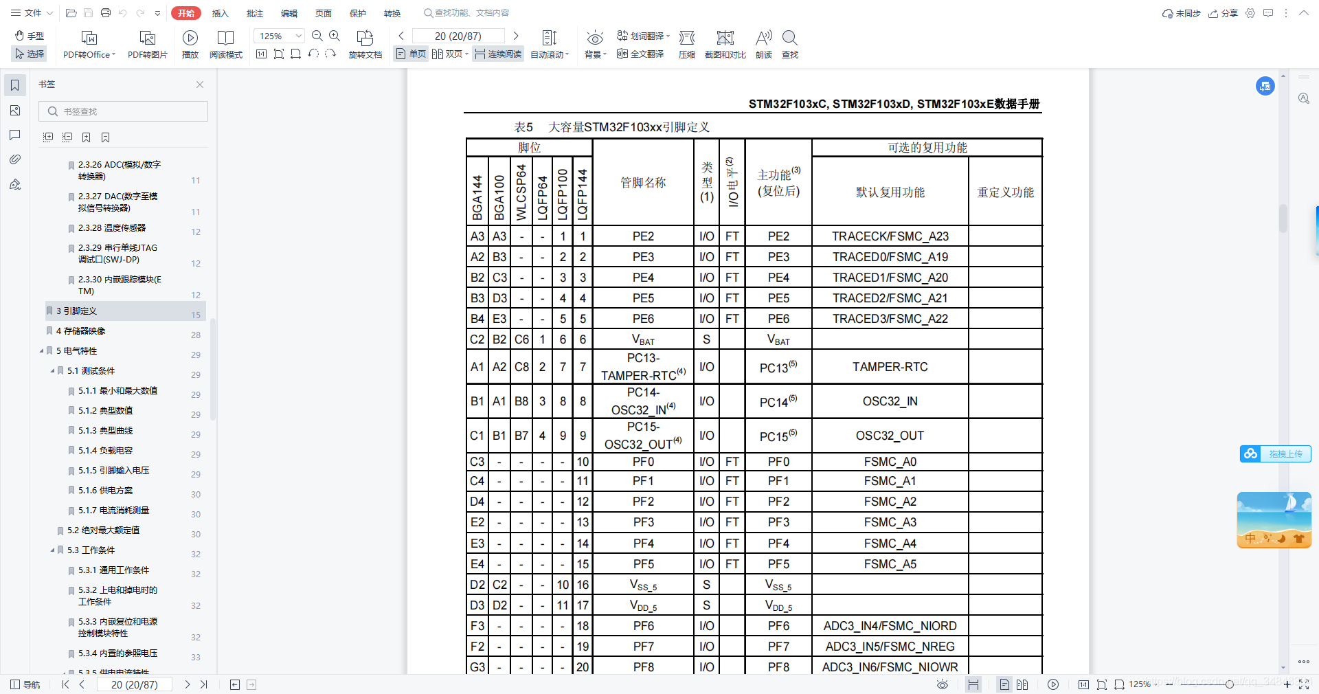Image resolution: width=1319 pixels, height=694 pixels.
Task: Expand all bookmarks icon in bookmark panel
Action: point(48,137)
